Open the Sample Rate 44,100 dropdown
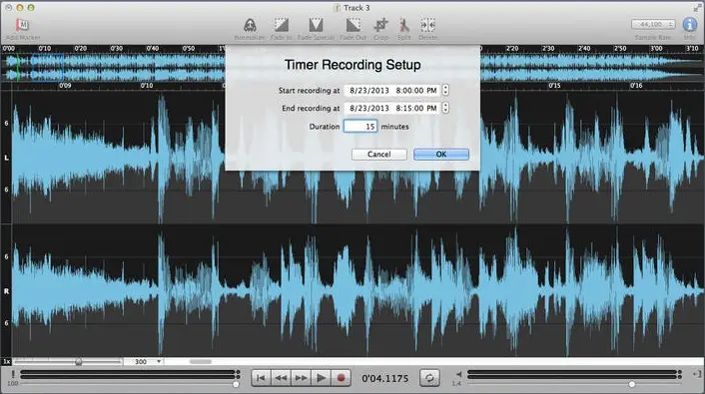This screenshot has width=705, height=394. tap(653, 24)
